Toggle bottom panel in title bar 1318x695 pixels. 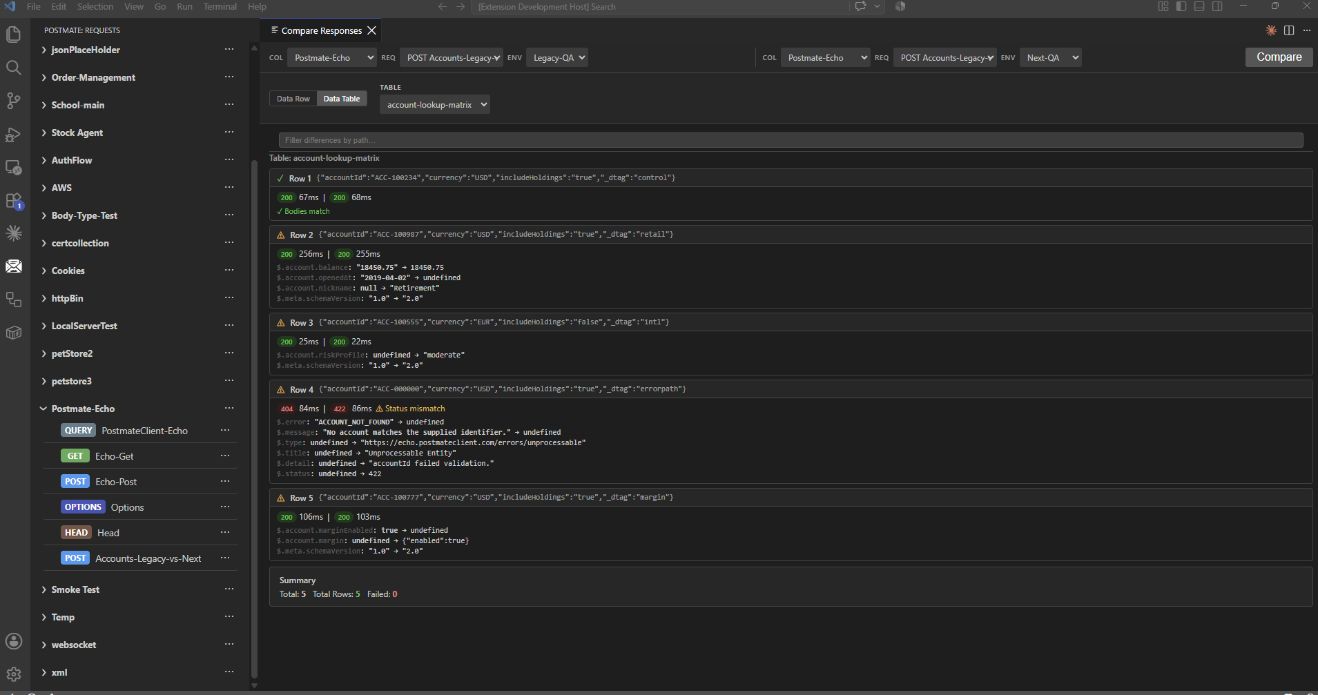tap(1199, 6)
